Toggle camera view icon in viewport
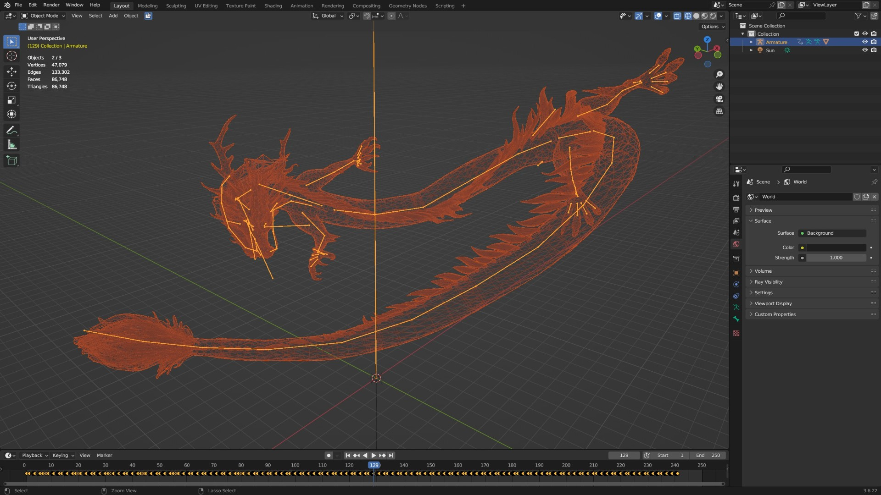Screen dimensions: 881x495 (x=719, y=99)
